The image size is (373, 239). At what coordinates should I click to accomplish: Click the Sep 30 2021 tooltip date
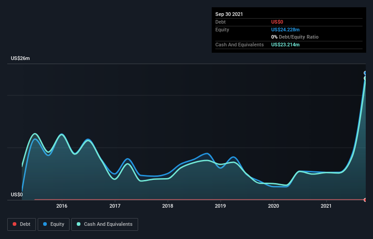[229, 14]
